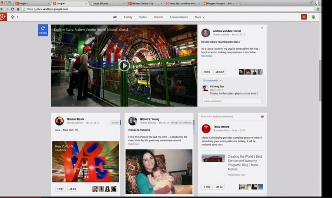Screen dimensions: 332x198
Task: Click the share button showing 12
Action: 219,187
